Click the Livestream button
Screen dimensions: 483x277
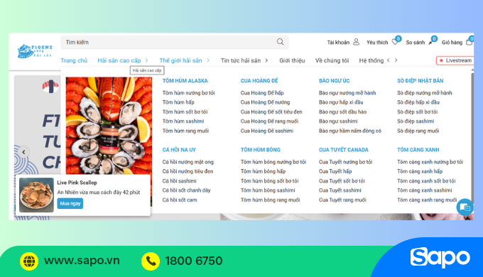[455, 60]
